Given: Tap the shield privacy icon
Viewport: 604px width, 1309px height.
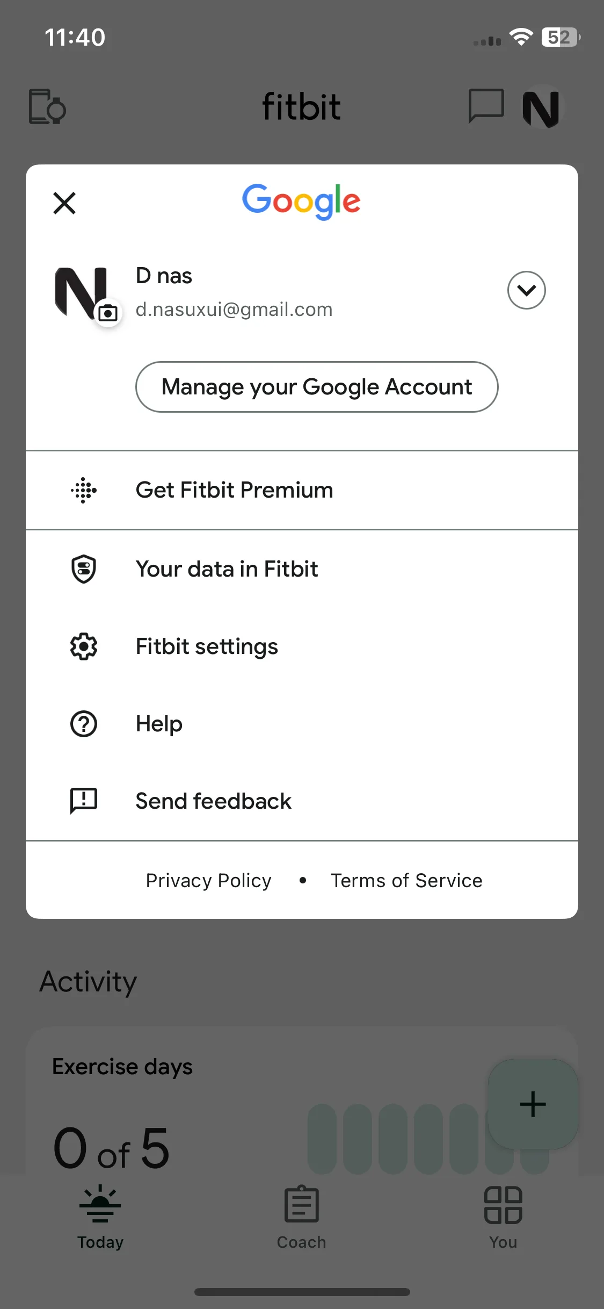Looking at the screenshot, I should coord(84,569).
